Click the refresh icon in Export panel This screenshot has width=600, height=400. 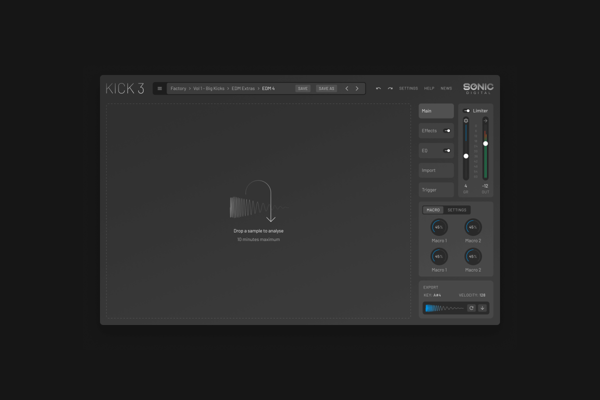click(471, 308)
